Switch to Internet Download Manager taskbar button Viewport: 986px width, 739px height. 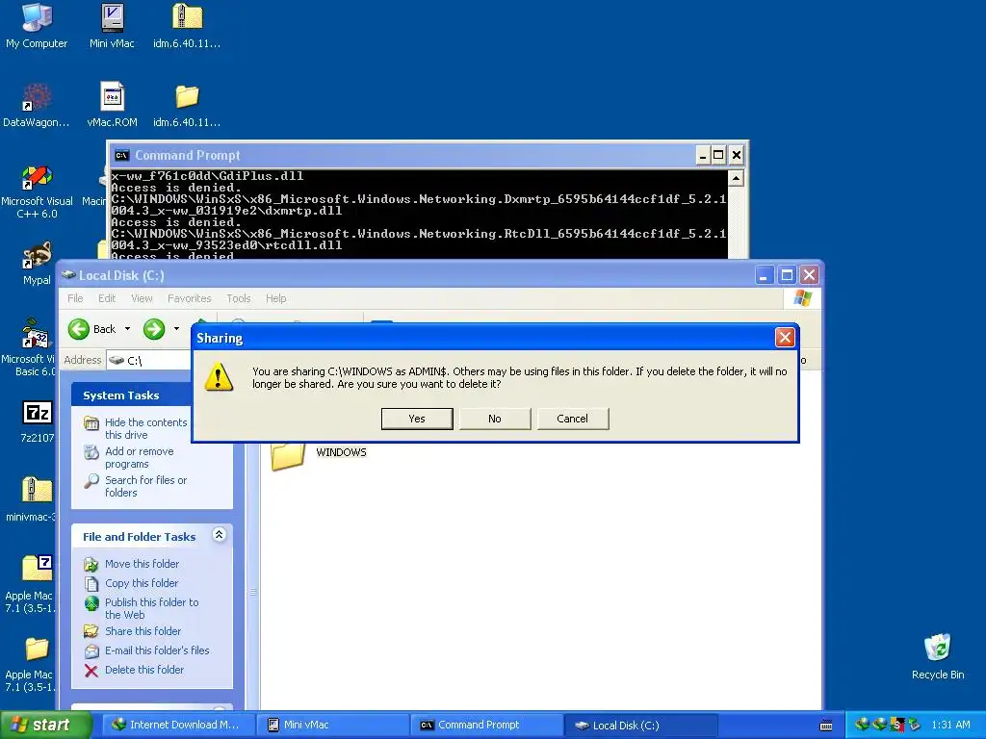178,726
